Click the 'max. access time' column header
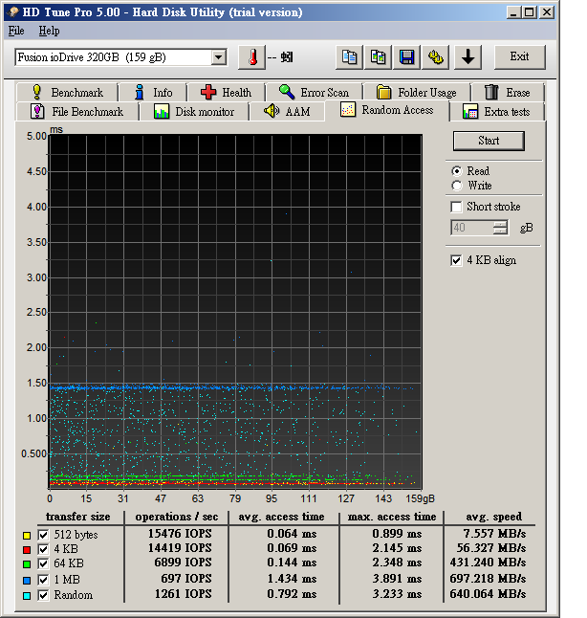 tap(392, 517)
